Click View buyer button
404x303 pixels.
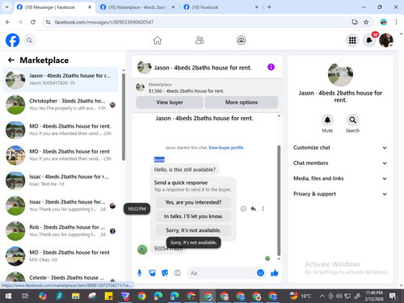(170, 103)
